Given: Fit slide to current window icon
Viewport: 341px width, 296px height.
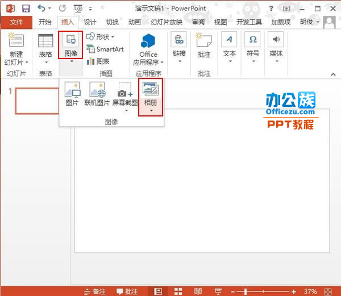Looking at the screenshot, I should click(328, 291).
